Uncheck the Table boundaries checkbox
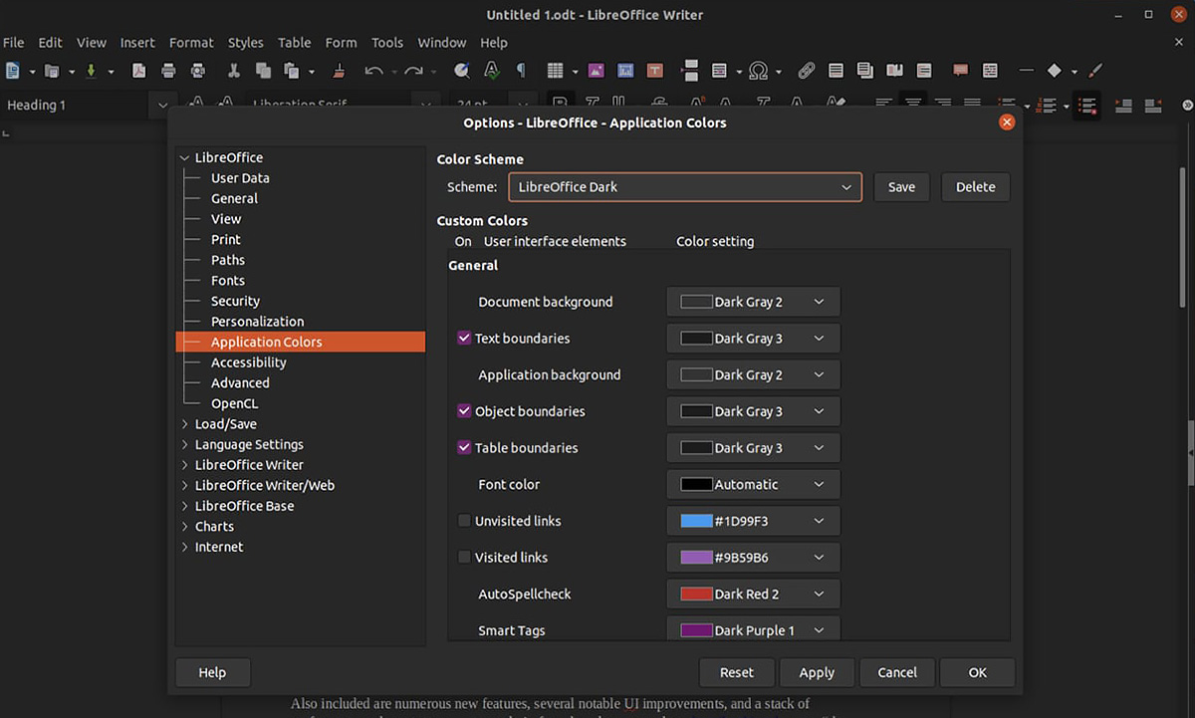This screenshot has width=1195, height=718. pyautogui.click(x=464, y=447)
